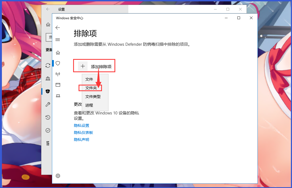Open the 隐私仪表板 link
This screenshot has width=292, height=188.
point(83,132)
